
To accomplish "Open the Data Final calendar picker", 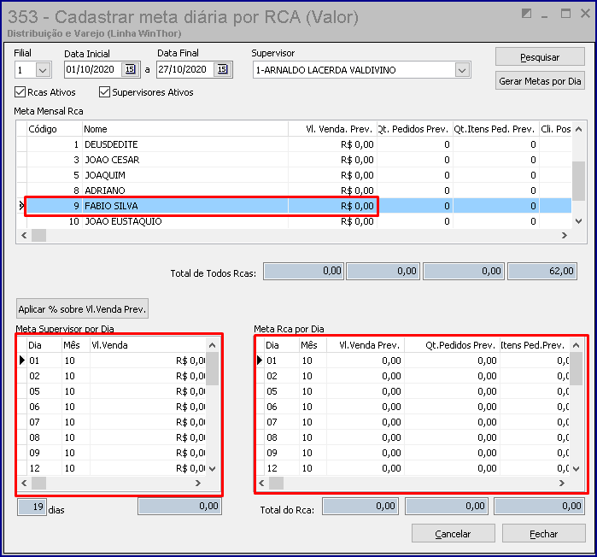I will [222, 69].
